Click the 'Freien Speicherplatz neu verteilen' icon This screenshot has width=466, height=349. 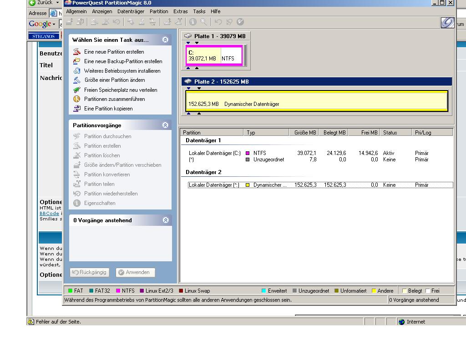(77, 90)
